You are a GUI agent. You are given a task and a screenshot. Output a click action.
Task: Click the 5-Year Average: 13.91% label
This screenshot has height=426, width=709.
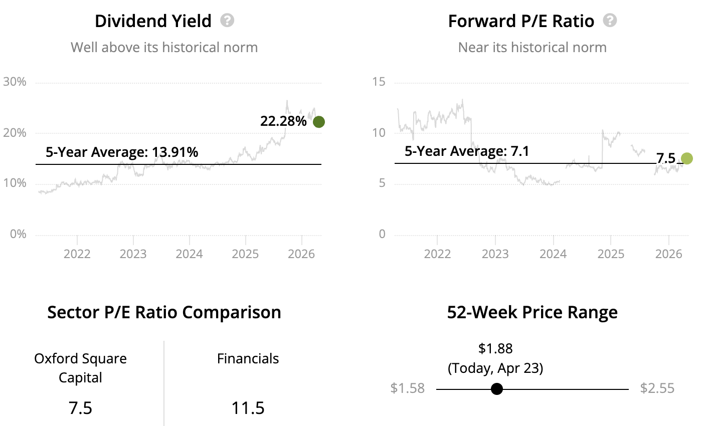pos(122,152)
